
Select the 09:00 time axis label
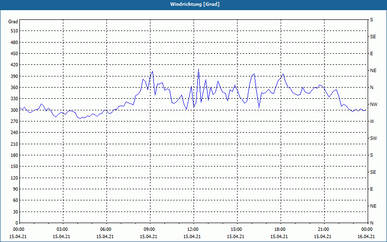[149, 229]
